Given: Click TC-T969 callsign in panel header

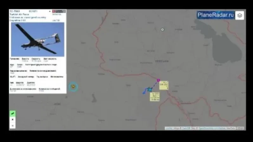Looking at the screenshot, I should pos(15,11).
